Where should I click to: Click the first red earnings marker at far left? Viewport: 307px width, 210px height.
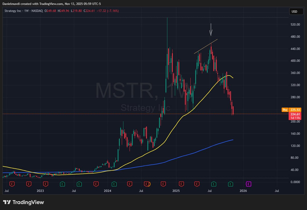tap(12, 184)
